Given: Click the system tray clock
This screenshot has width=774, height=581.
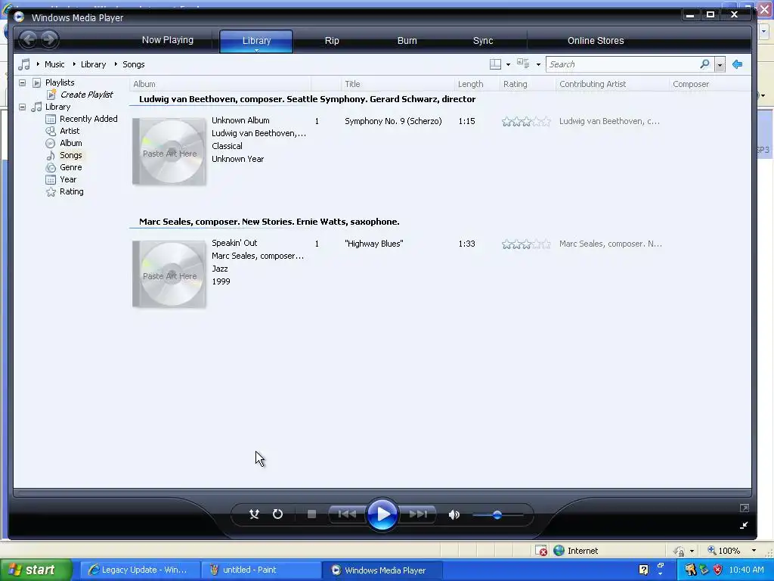Looking at the screenshot, I should 746,570.
